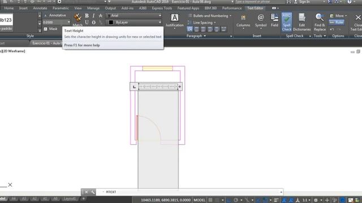The image size is (362, 203).
Task: Open the Express Tools ribbon tab
Action: [162, 8]
